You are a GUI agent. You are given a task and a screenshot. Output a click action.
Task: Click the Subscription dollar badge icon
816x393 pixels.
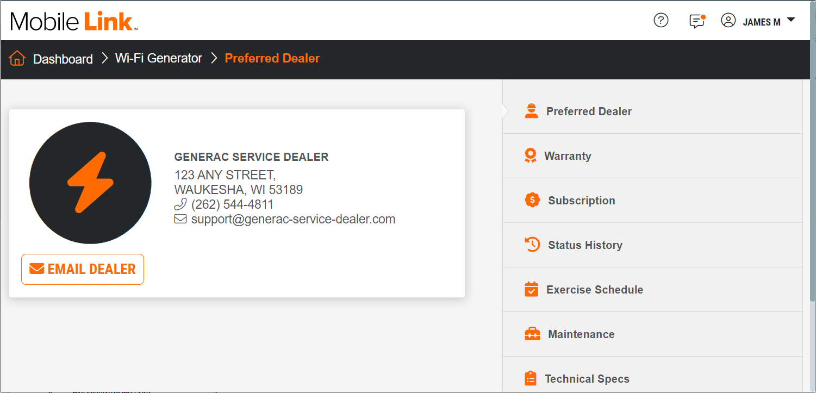(532, 200)
